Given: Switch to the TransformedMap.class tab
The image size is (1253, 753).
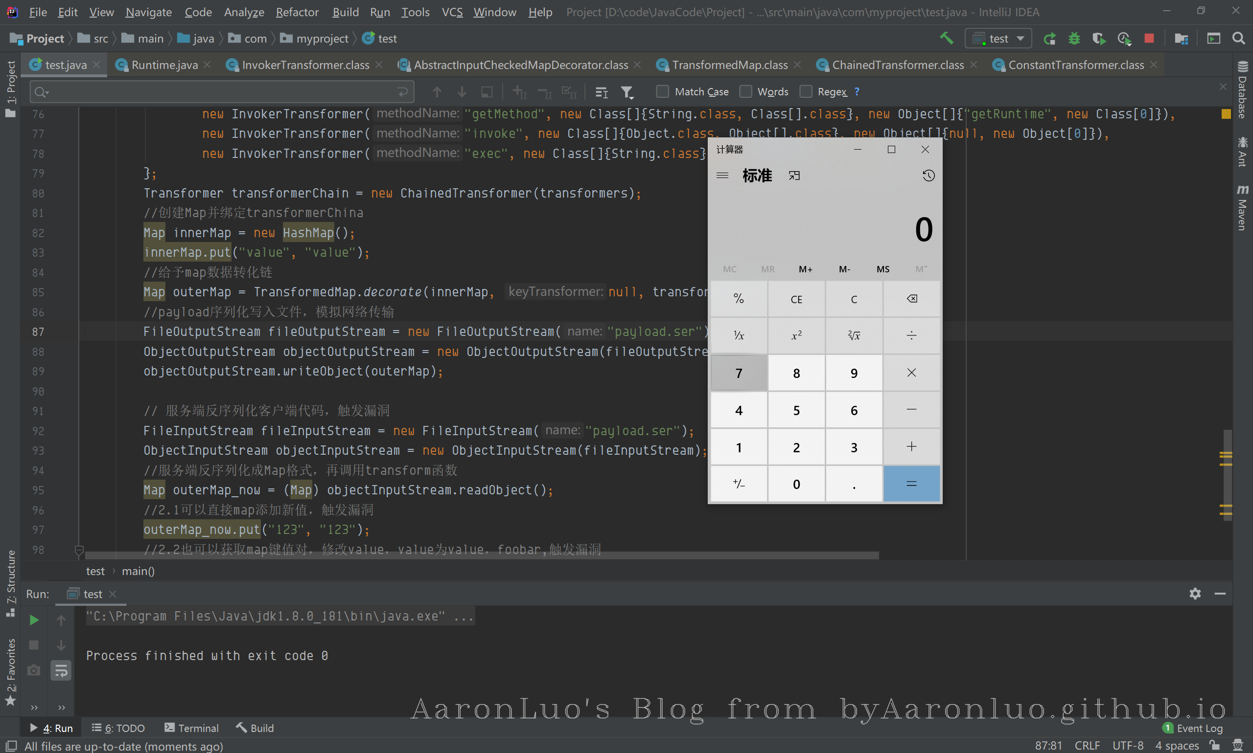Looking at the screenshot, I should click(729, 65).
